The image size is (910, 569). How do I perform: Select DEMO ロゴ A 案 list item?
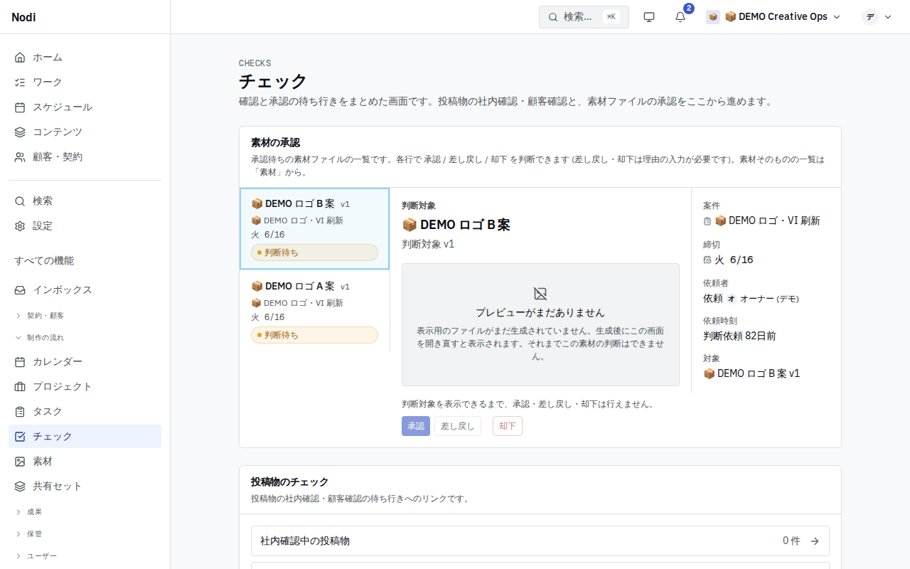[314, 311]
